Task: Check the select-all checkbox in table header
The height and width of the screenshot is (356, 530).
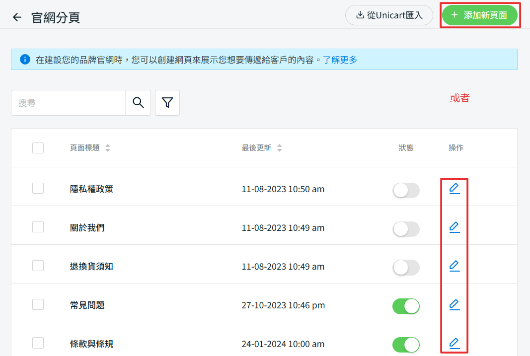Action: click(x=38, y=148)
